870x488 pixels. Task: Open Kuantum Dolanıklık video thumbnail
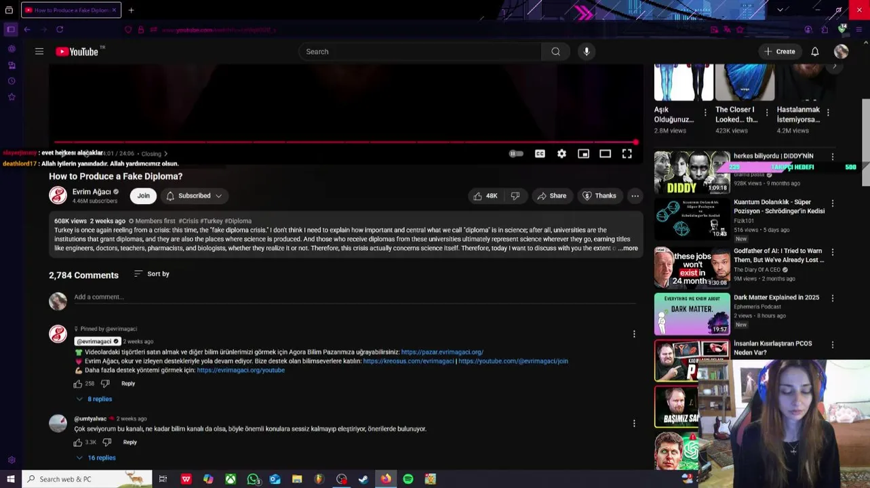(692, 218)
